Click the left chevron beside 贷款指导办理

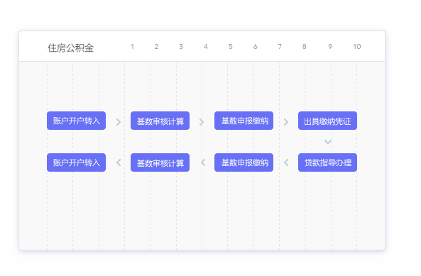pos(286,162)
